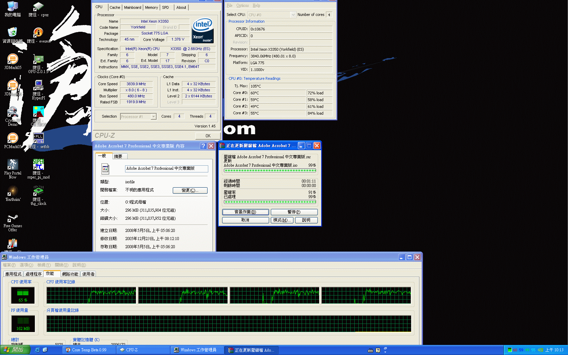Open the 檔案 menu in Task Manager
Viewport: 568px width, 355px height.
pyautogui.click(x=9, y=265)
